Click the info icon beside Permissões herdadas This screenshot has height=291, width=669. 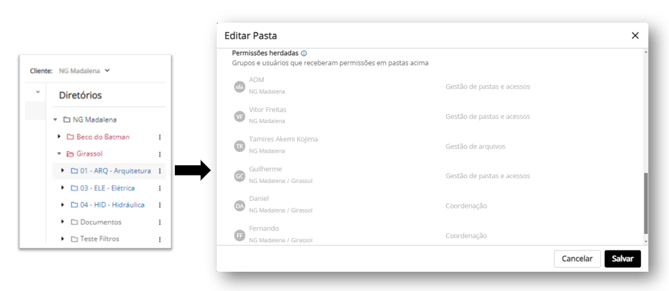[304, 54]
